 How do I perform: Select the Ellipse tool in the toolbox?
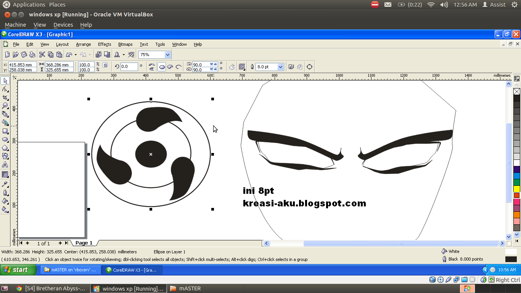5,139
